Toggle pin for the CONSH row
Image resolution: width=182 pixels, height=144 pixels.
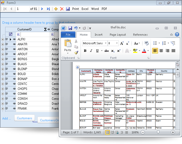[14, 99]
